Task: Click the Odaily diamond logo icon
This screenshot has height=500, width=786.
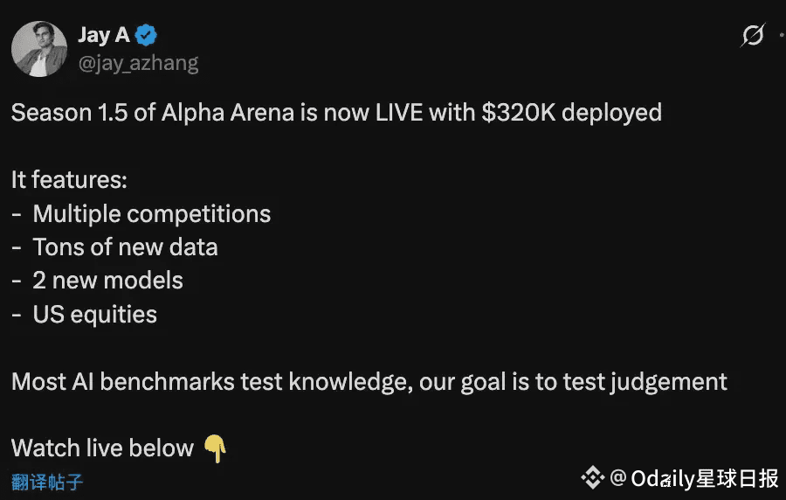Action: [593, 477]
